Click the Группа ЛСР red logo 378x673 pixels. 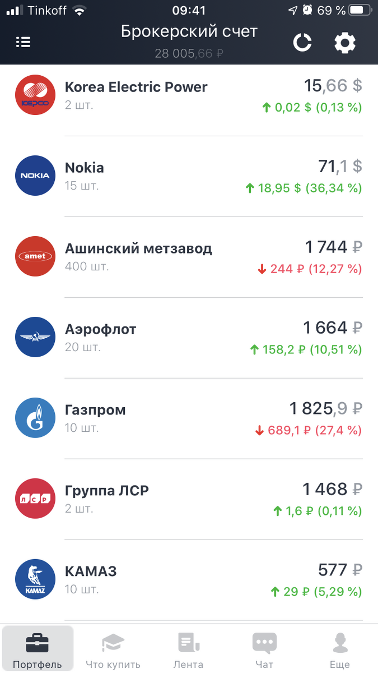35,498
